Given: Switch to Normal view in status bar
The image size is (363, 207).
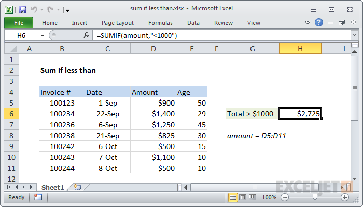Looking at the screenshot, I should pyautogui.click(x=233, y=197).
